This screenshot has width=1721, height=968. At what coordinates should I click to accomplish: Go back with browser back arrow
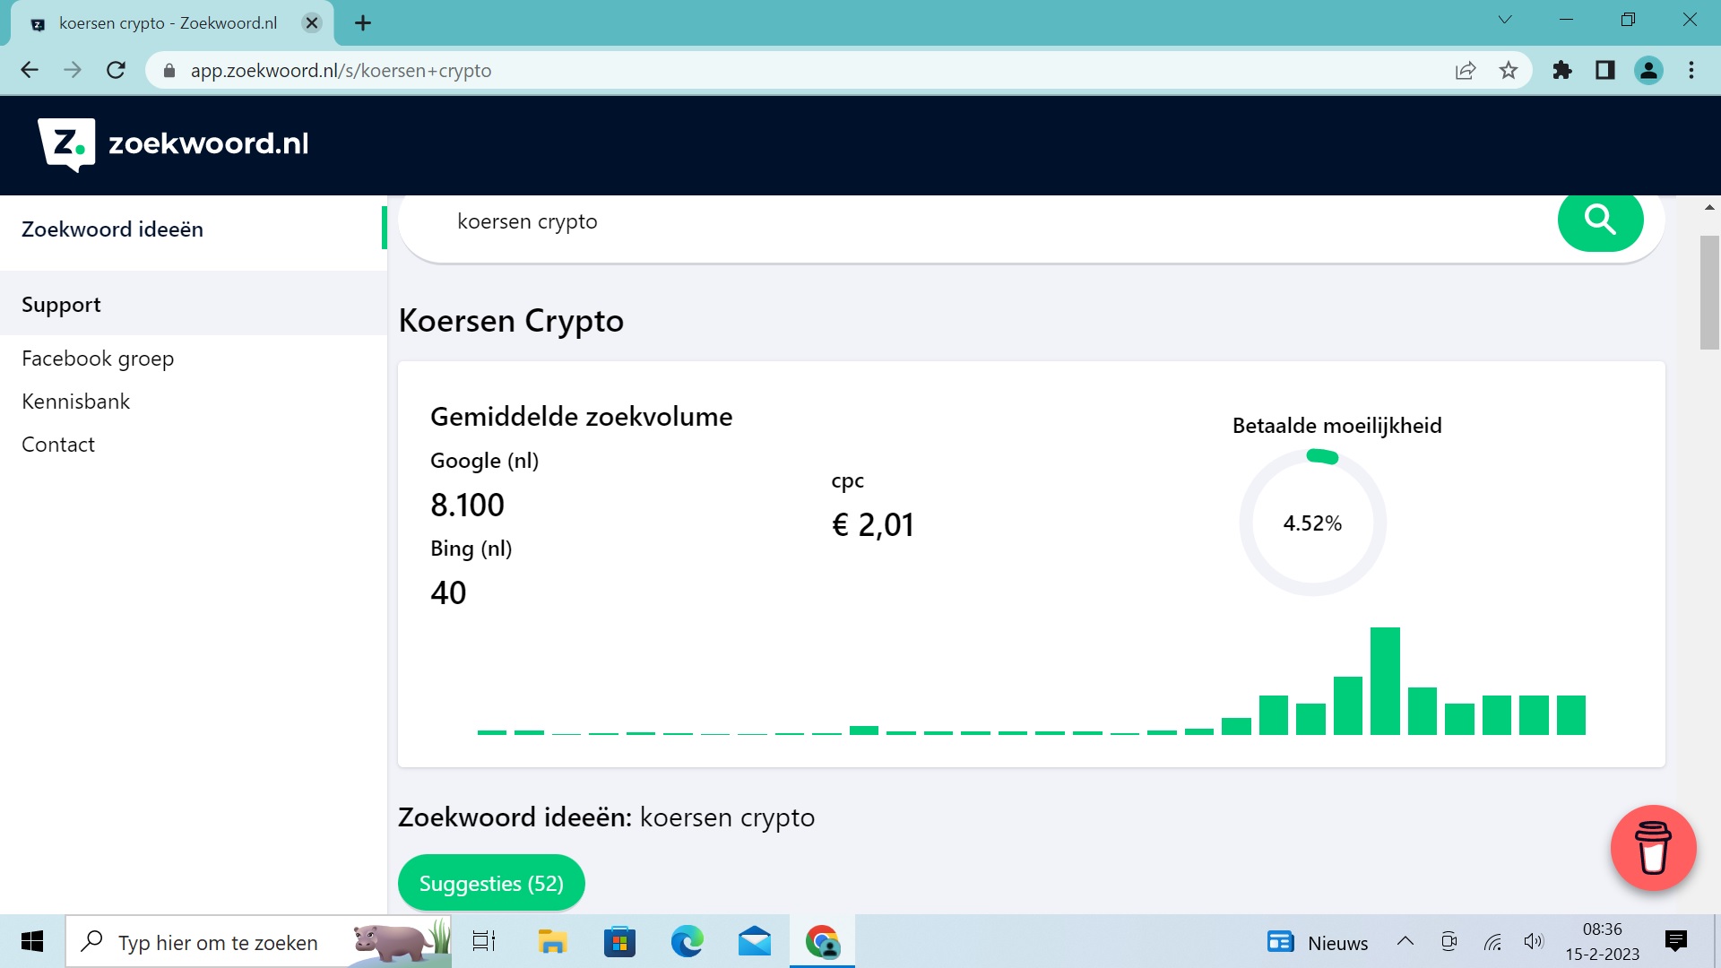point(30,70)
